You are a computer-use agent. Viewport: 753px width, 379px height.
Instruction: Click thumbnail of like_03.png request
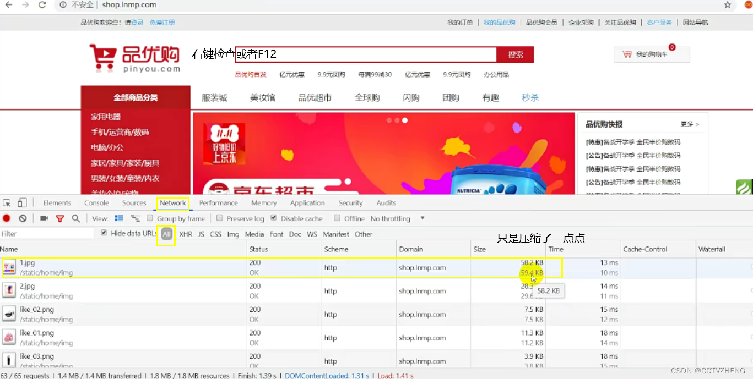[x=9, y=360]
